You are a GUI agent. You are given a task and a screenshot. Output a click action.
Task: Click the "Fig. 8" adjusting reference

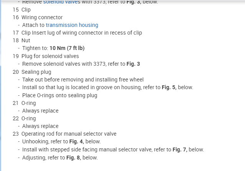pyautogui.click(x=73, y=158)
